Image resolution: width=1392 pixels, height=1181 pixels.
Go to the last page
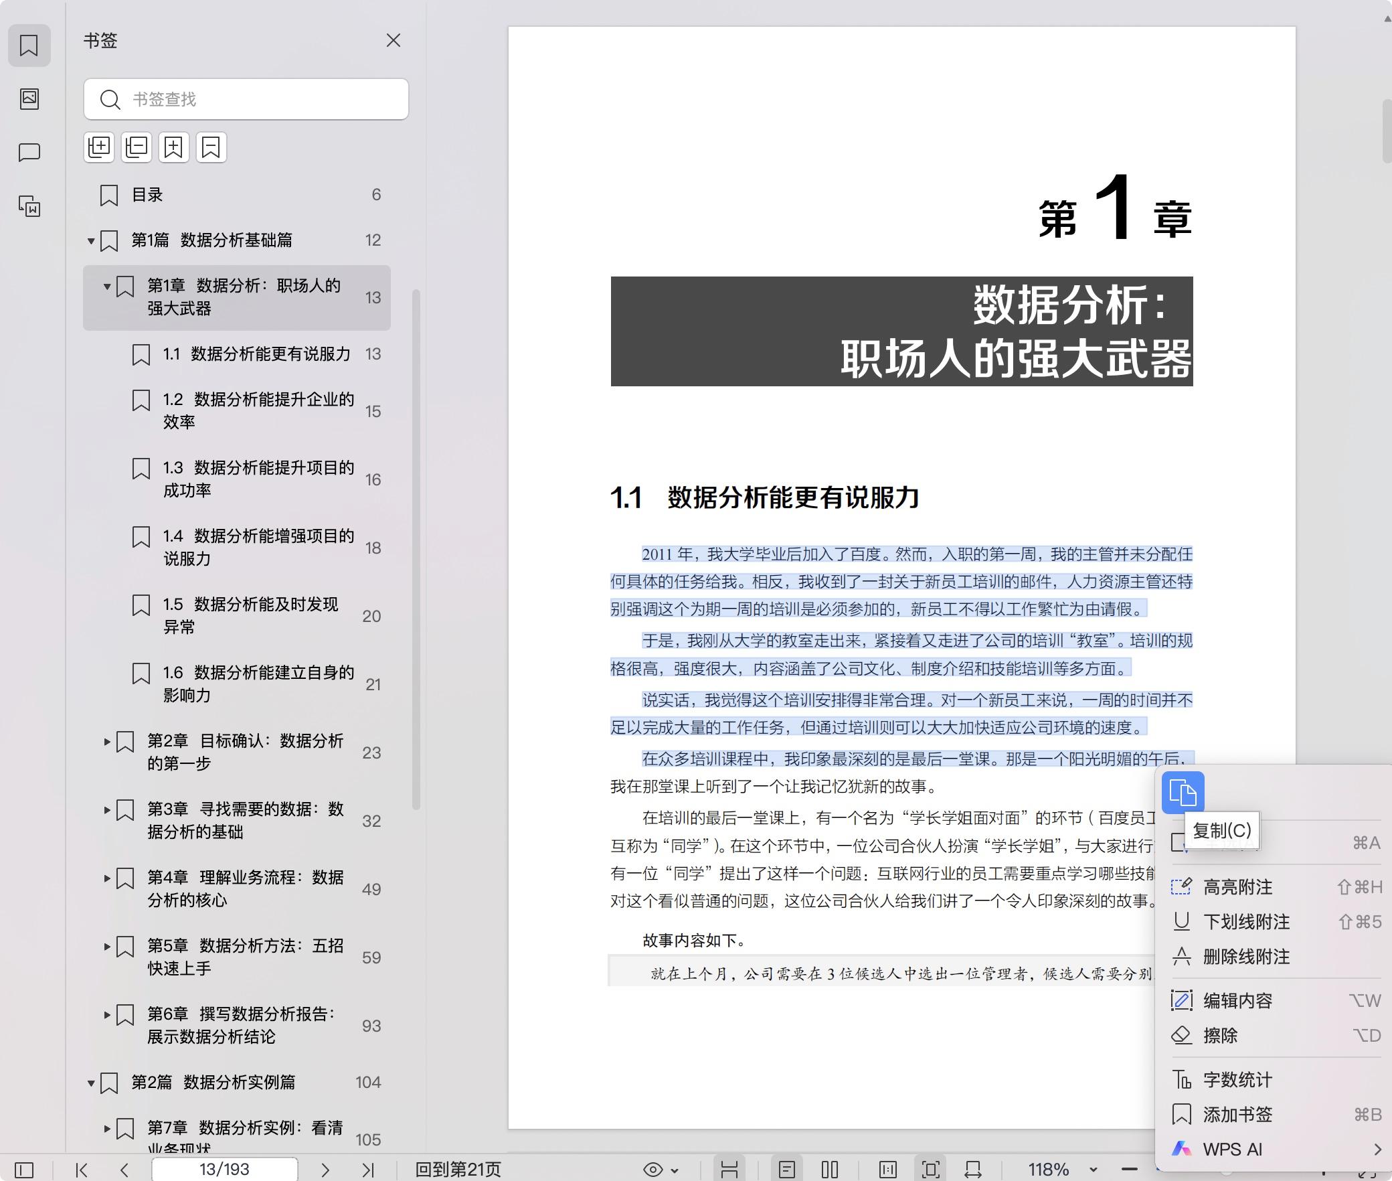pos(367,1170)
